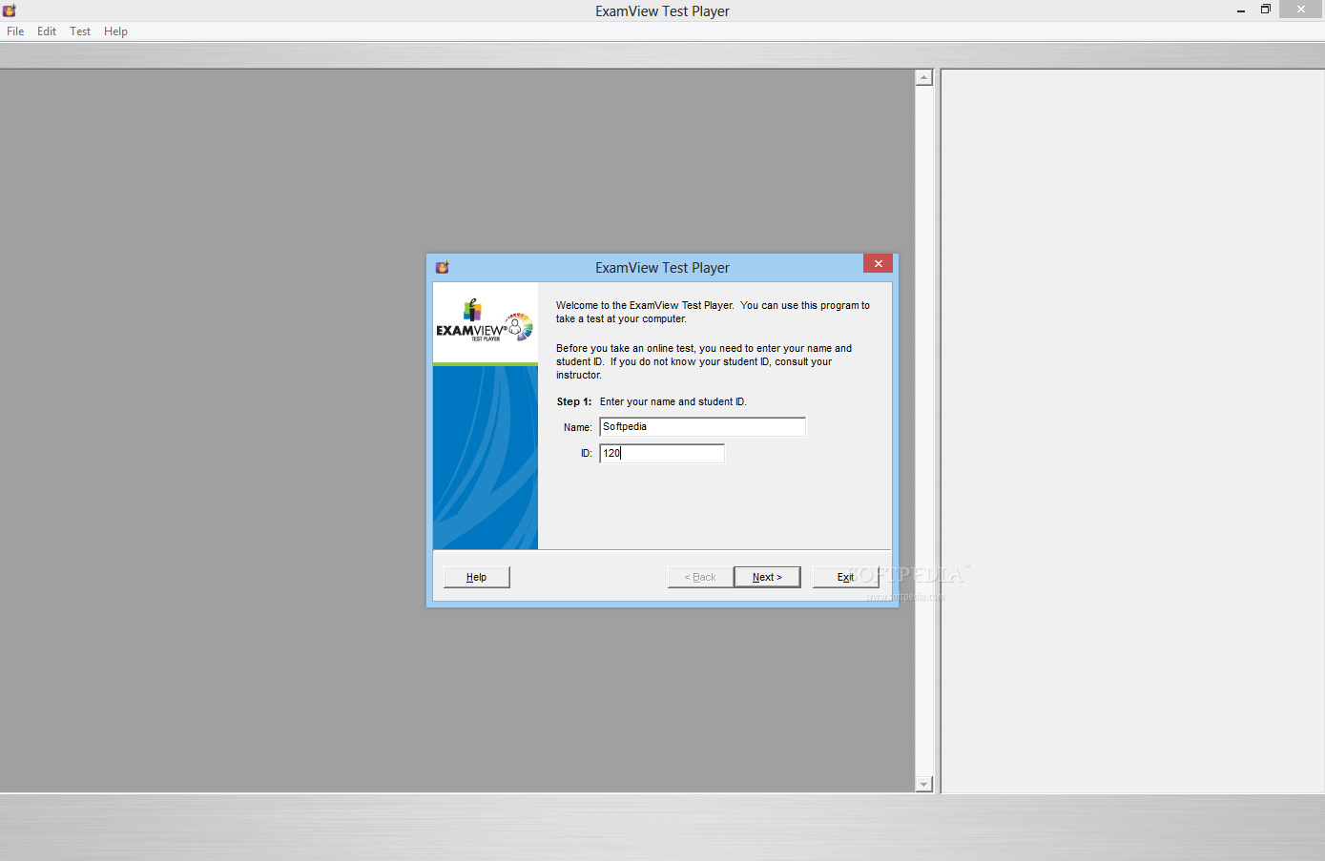The width and height of the screenshot is (1325, 861).
Task: Open the Test menu
Action: point(80,31)
